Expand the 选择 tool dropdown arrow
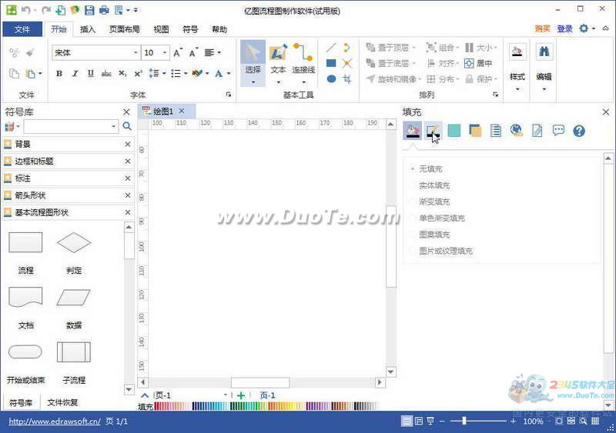Screen dimensions: 616x433 (x=253, y=82)
